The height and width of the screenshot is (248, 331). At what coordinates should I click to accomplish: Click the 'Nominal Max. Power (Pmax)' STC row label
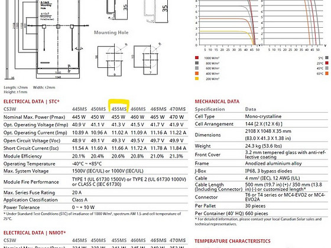(34, 117)
